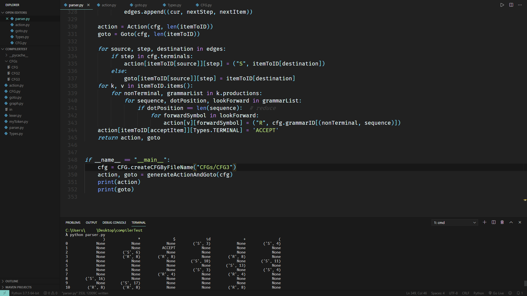Maximize the panel with the chevron up
This screenshot has height=296, width=527.
(511, 222)
